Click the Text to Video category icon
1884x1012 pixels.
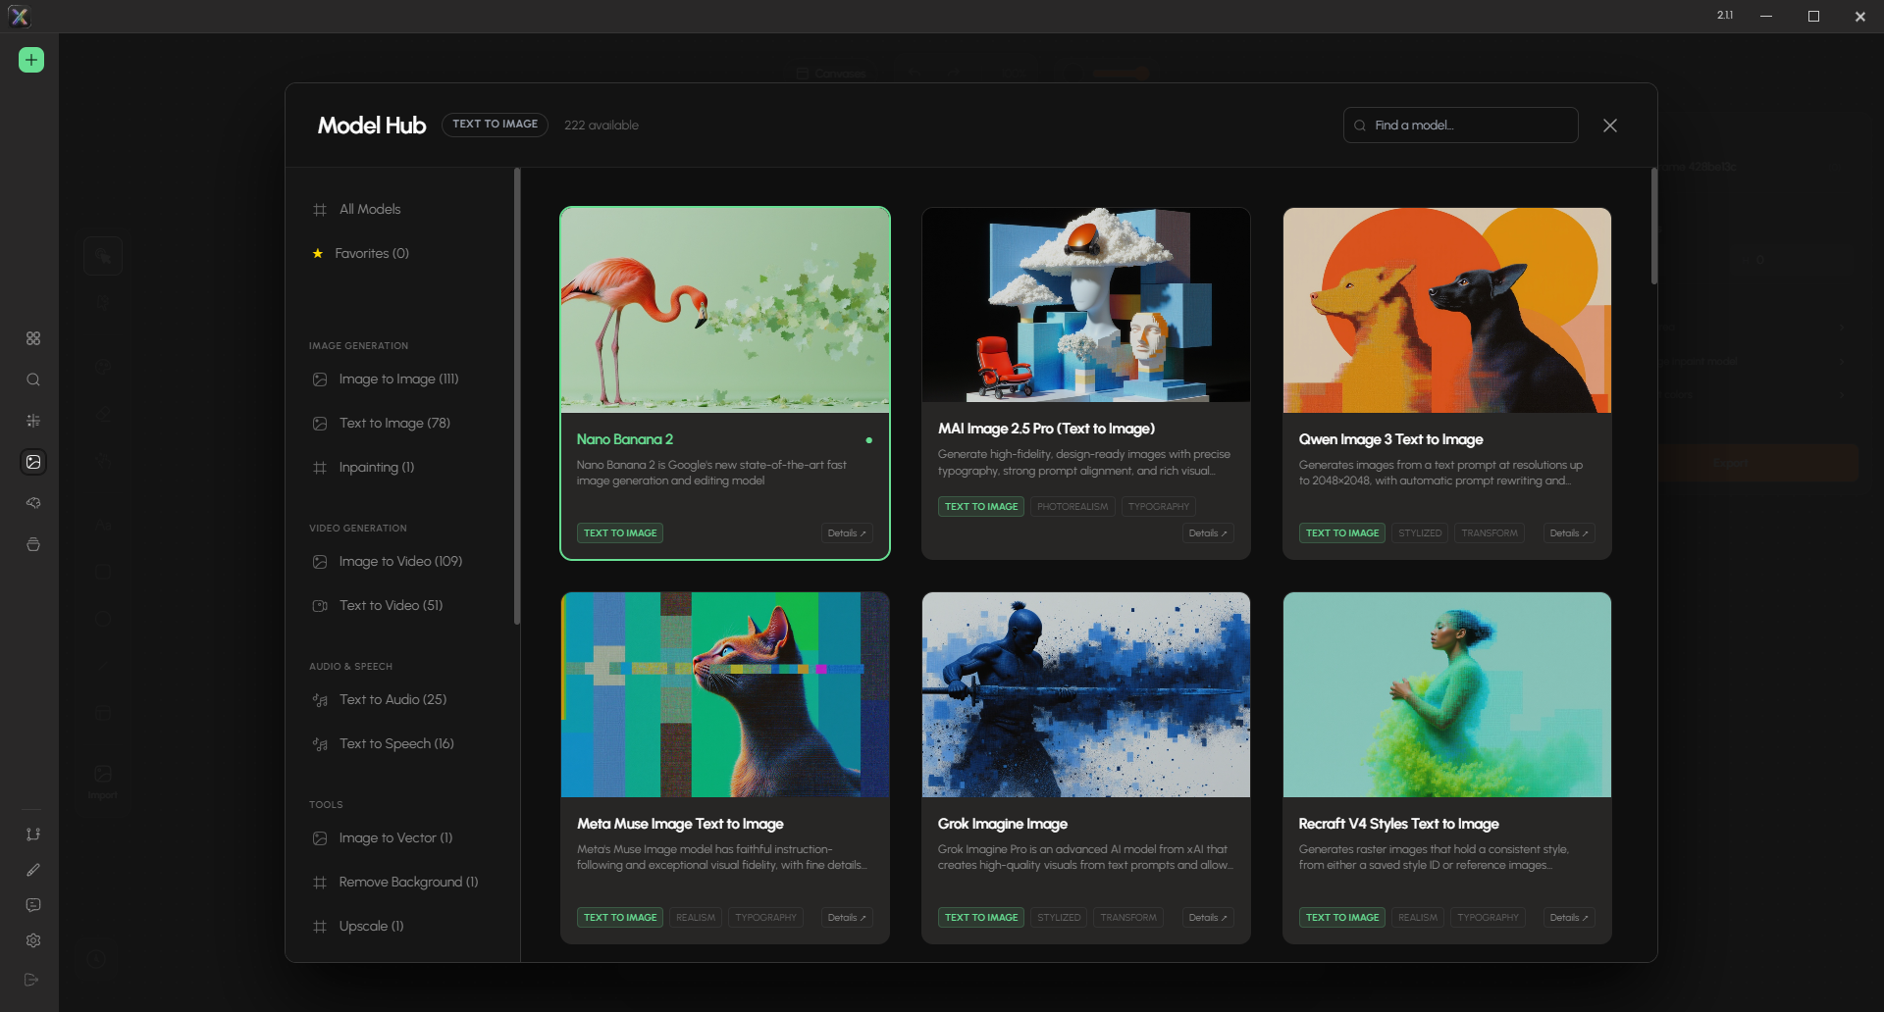[x=320, y=606]
